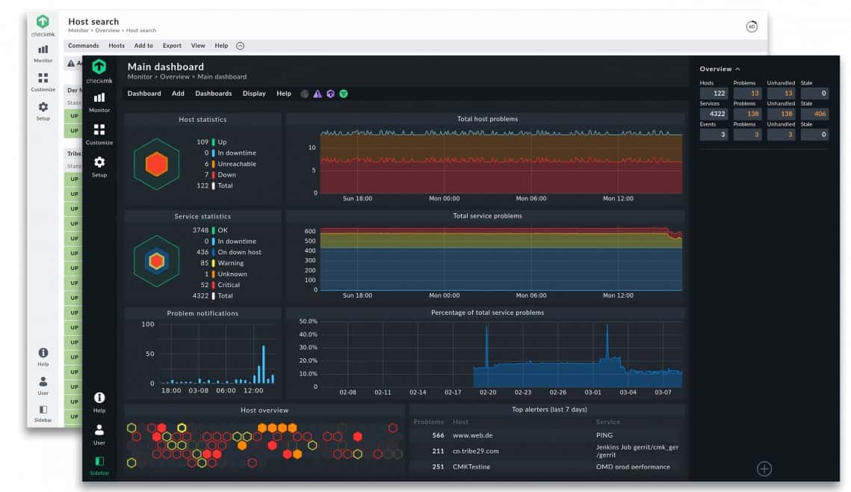Open Customize menu in Main dashboard sidebar

(x=99, y=134)
